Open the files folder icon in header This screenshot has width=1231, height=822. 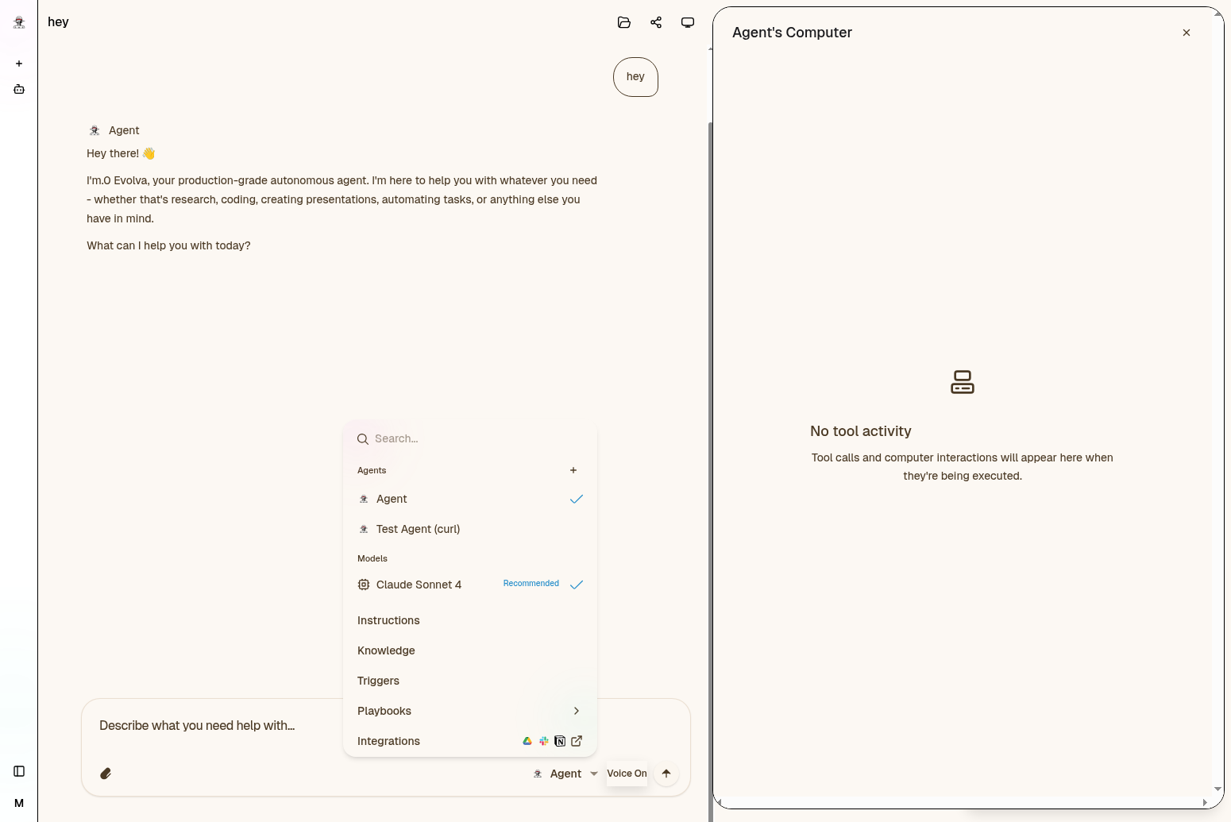624,22
